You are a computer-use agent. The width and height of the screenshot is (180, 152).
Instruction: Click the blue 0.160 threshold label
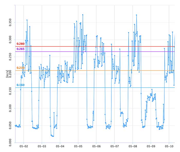pos(21,85)
